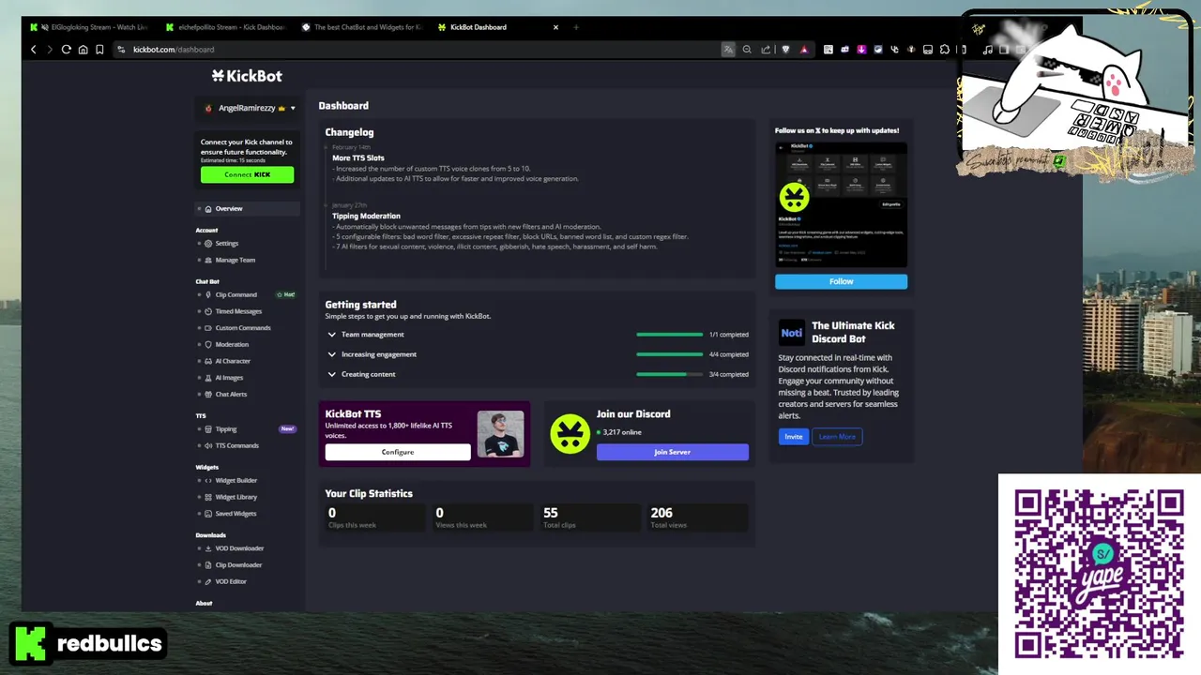The image size is (1201, 675).
Task: Open AngelRamirezzy account dropdown
Action: coord(248,108)
